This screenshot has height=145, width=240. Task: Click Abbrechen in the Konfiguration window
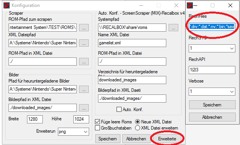click(136, 139)
